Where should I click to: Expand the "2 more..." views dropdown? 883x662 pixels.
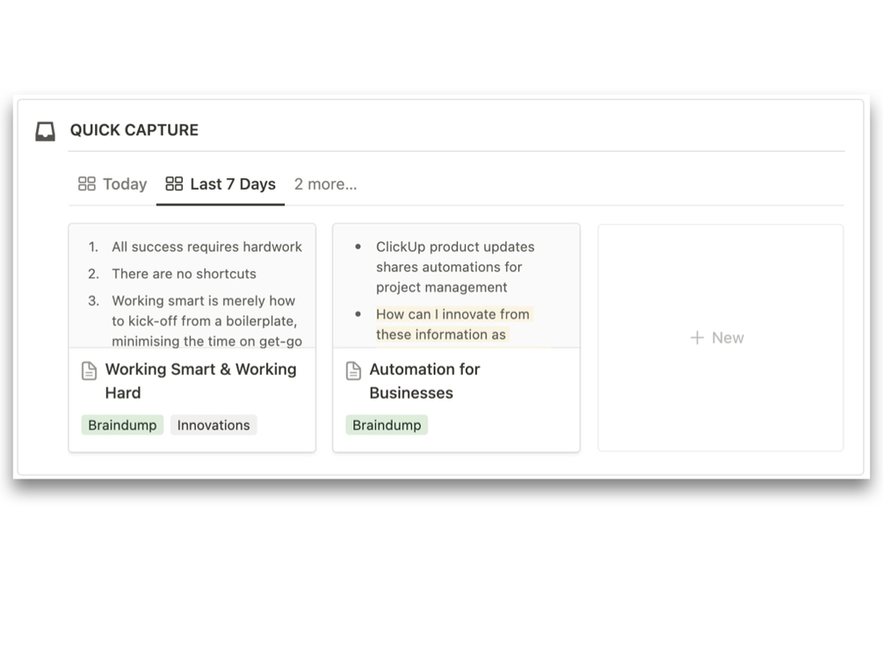point(325,183)
